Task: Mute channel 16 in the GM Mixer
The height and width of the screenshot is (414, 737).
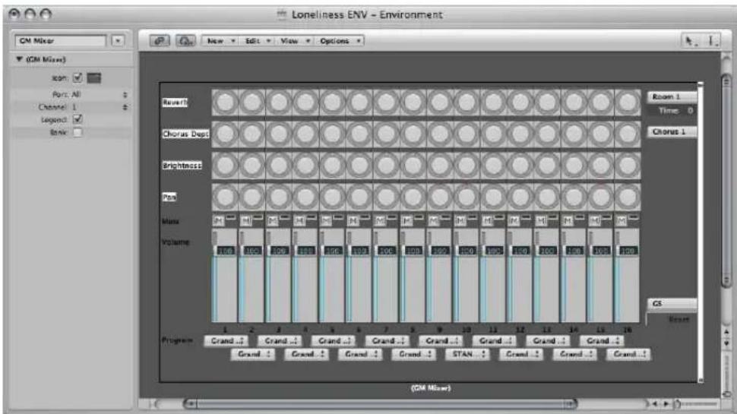Action: pyautogui.click(x=621, y=220)
